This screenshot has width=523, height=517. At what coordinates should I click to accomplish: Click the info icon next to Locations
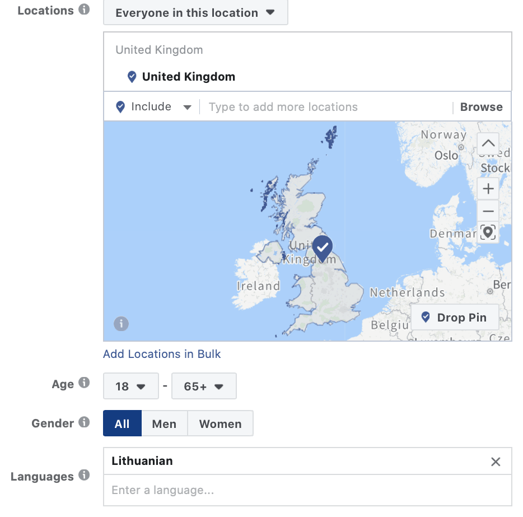pyautogui.click(x=84, y=10)
